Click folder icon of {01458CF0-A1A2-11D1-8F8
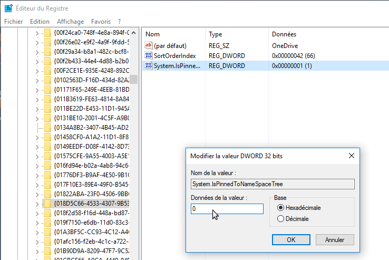This screenshot has width=389, height=260. [47, 137]
